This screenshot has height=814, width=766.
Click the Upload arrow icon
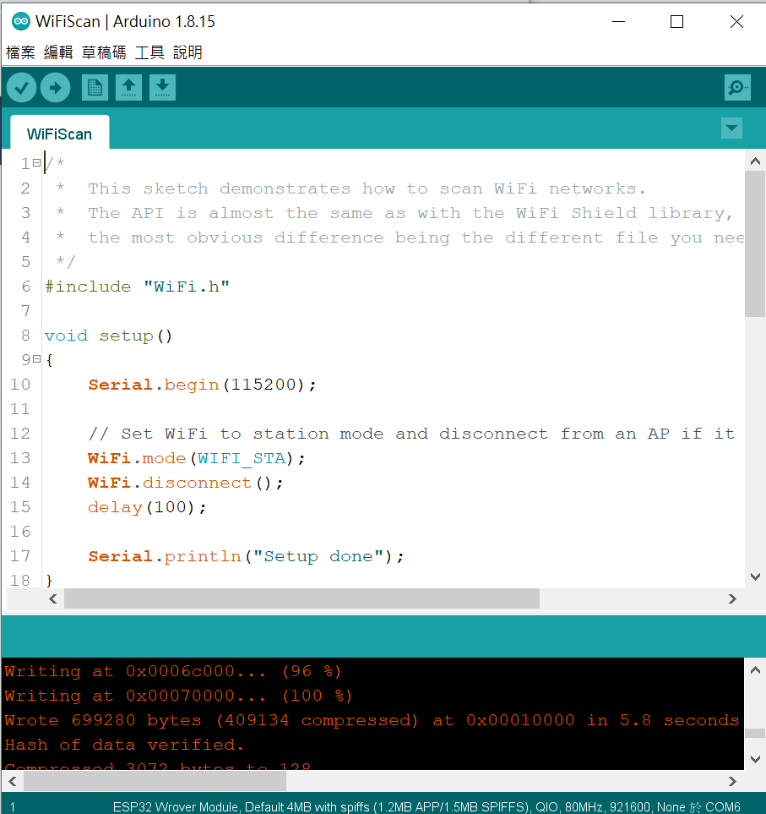click(56, 87)
